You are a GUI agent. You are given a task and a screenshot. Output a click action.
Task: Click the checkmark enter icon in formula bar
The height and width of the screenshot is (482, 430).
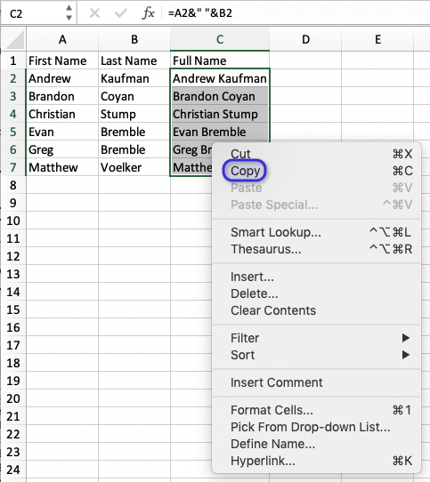(x=121, y=13)
